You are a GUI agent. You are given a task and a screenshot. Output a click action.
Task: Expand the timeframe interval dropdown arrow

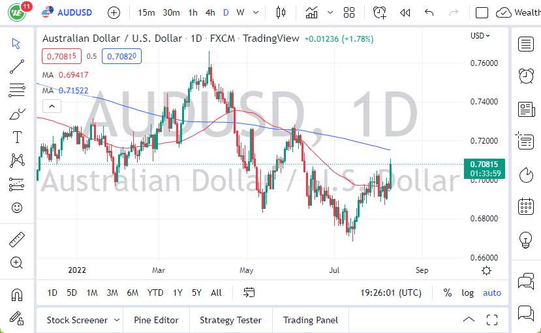tap(255, 12)
